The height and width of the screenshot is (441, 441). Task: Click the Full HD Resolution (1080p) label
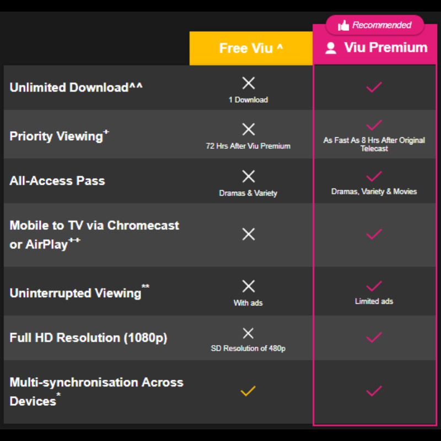[x=88, y=338]
